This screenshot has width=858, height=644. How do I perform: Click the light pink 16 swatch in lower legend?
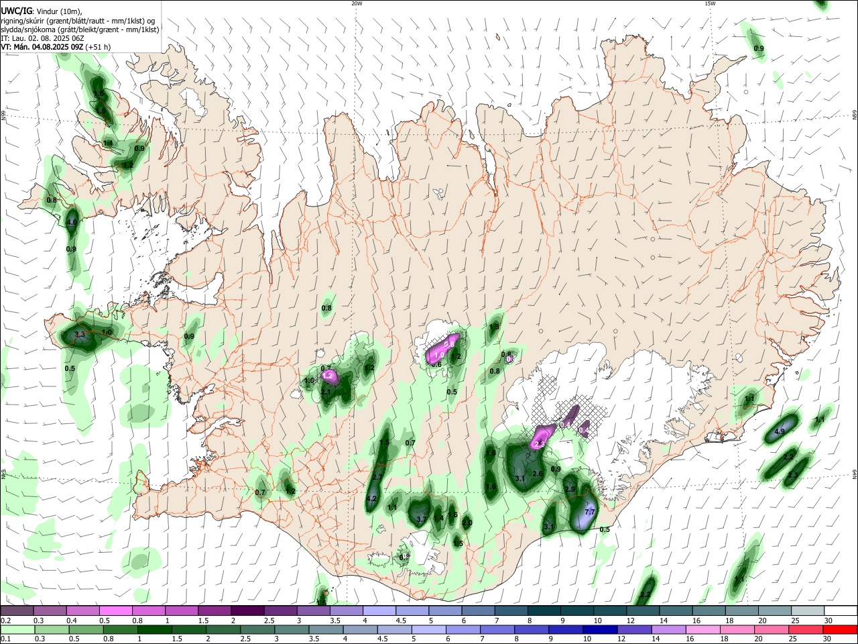click(701, 629)
